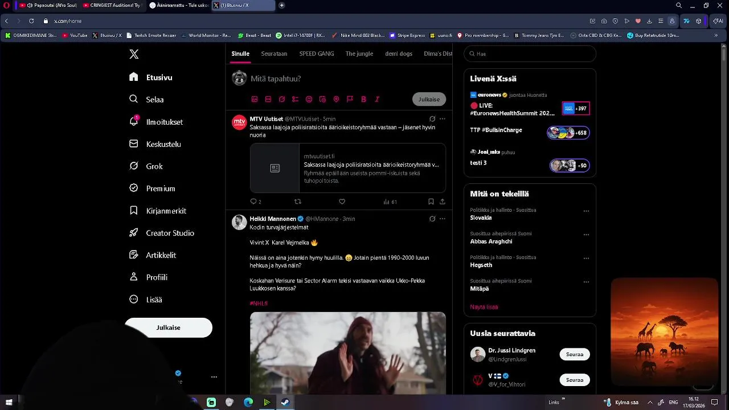Focus the Hae search field

[530, 54]
